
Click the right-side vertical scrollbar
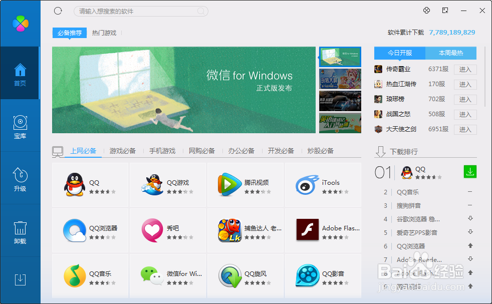tap(485, 77)
